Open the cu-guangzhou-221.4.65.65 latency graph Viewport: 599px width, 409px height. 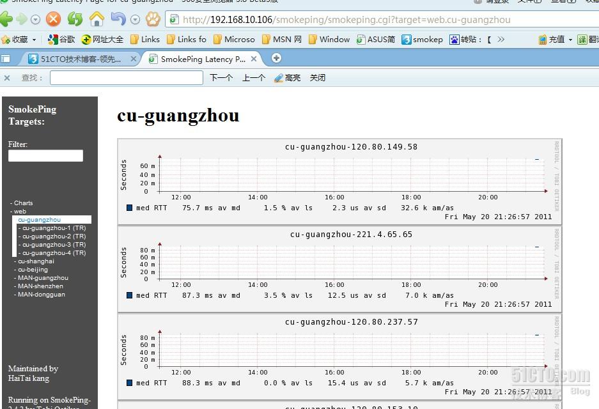339,269
